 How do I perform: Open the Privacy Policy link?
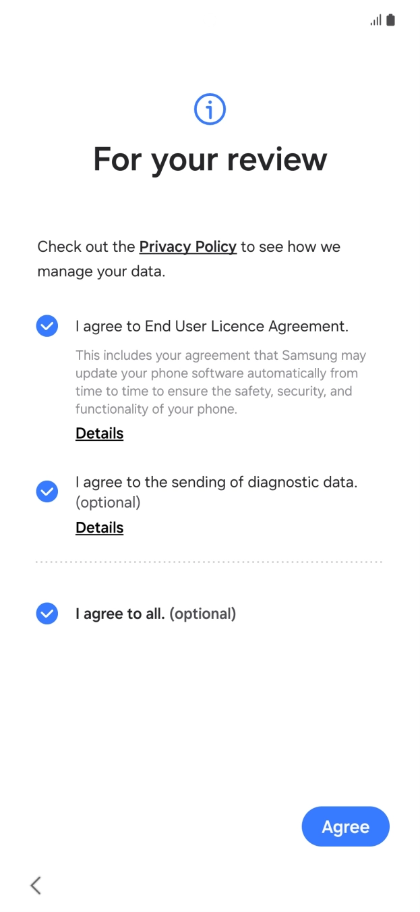(x=187, y=247)
